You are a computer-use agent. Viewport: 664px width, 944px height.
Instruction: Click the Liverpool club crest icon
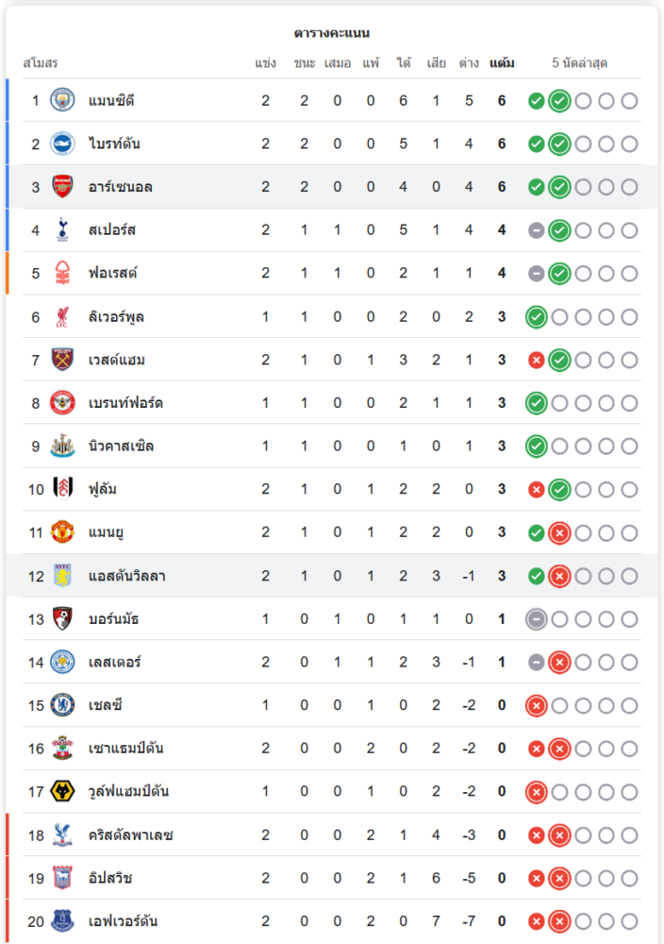tap(62, 316)
